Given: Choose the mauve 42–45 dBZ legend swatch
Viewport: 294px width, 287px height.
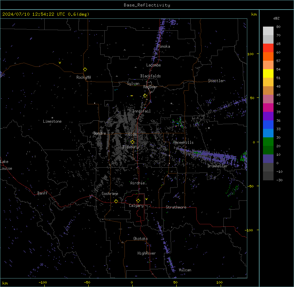Looking at the screenshot, I should point(268,99).
